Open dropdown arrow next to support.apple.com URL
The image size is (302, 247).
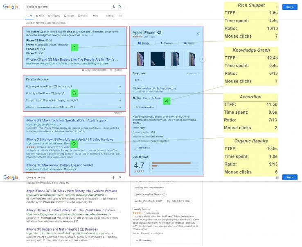coord(61,125)
